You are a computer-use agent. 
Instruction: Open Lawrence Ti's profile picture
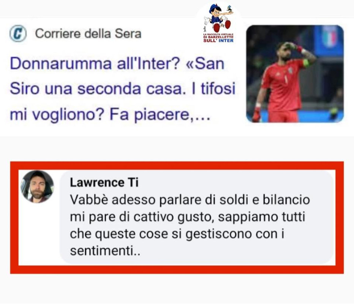[38, 187]
